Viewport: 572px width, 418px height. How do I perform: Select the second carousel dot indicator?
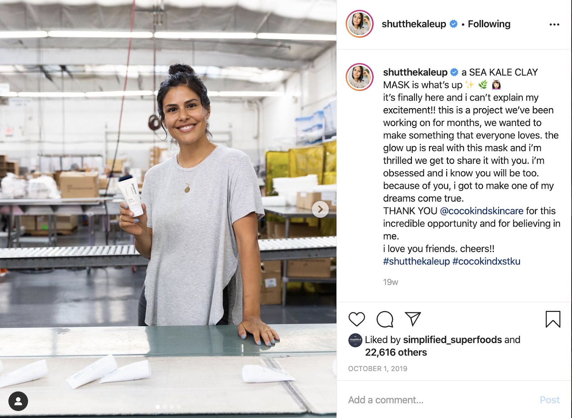click(165, 407)
